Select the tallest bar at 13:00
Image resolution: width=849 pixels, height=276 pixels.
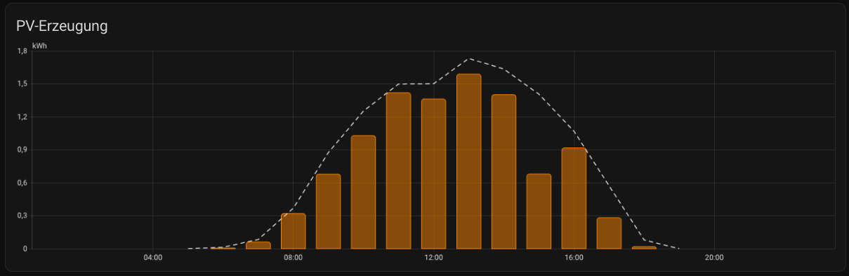click(x=468, y=162)
